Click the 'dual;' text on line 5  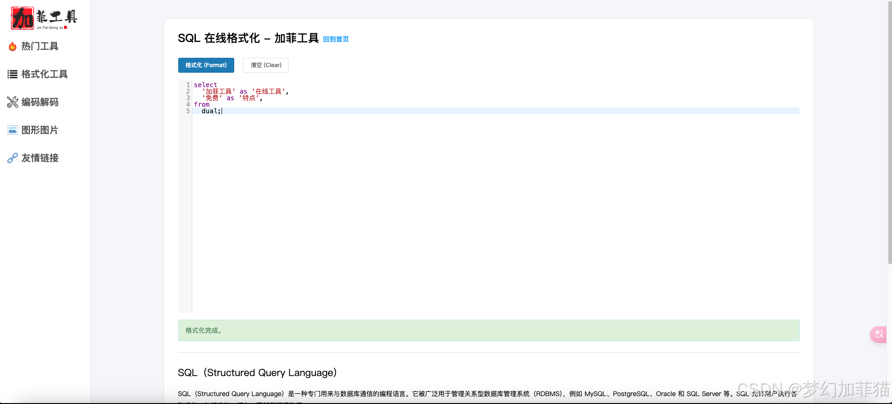(211, 111)
